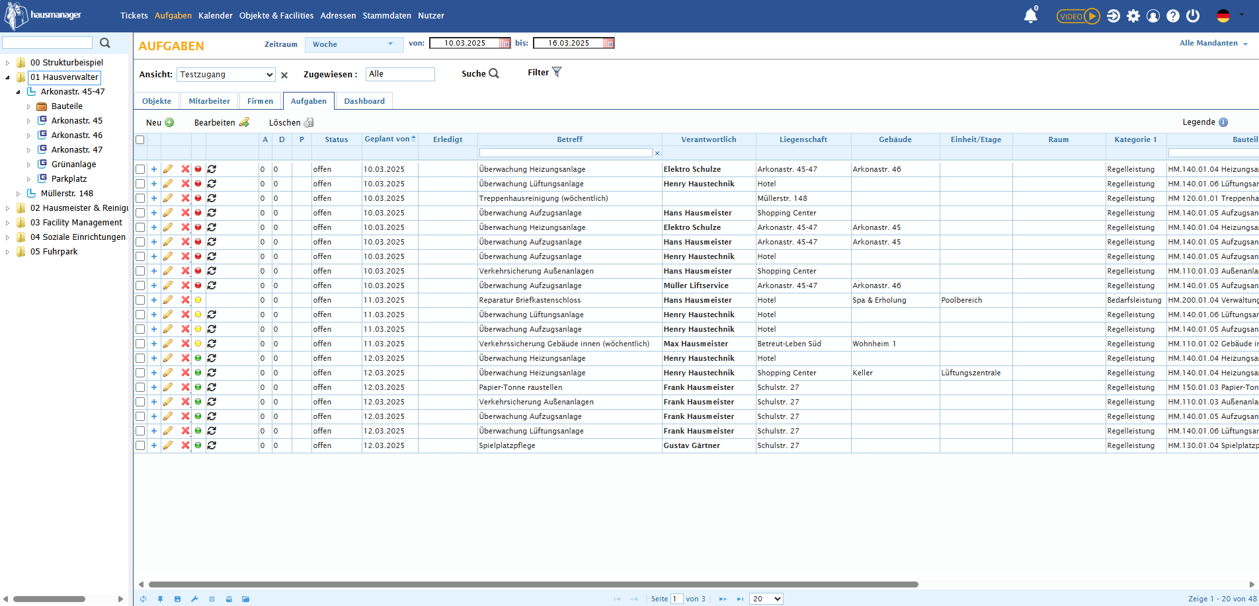This screenshot has width=1259, height=606.
Task: Expand the 00 Strukturbeispiel tree node
Action: [x=7, y=63]
